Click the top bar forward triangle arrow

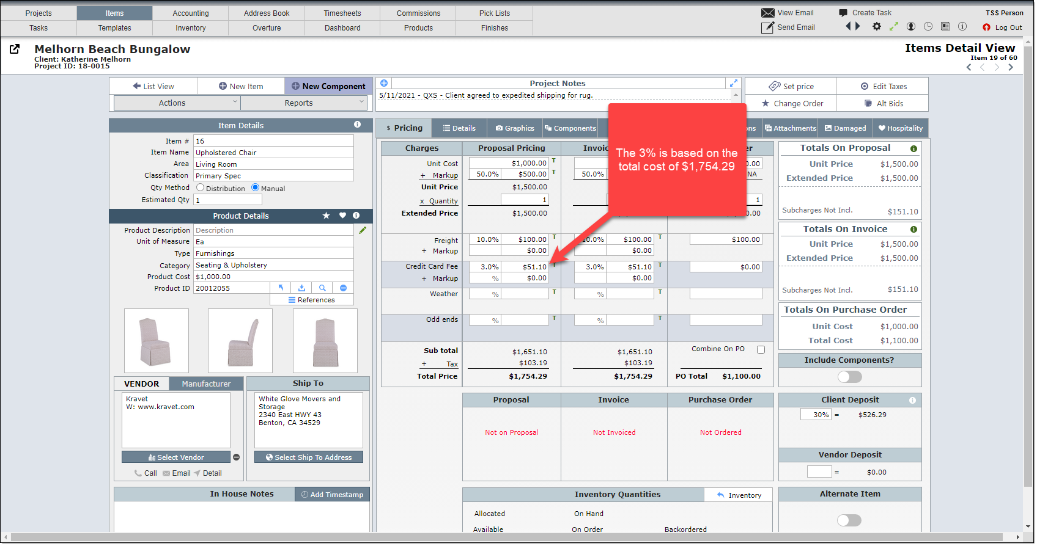click(x=858, y=26)
